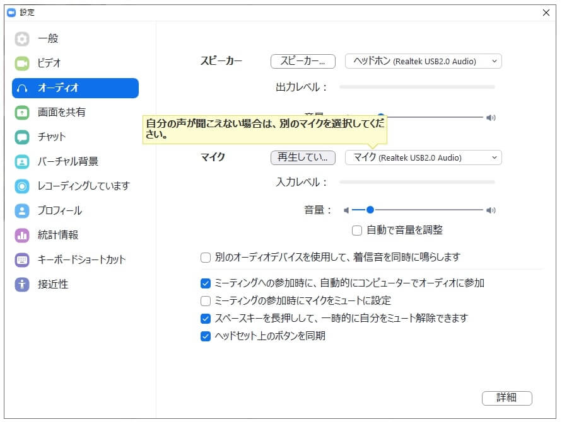Show the プロフィール section
Screen dimensions: 562x422
(75, 211)
